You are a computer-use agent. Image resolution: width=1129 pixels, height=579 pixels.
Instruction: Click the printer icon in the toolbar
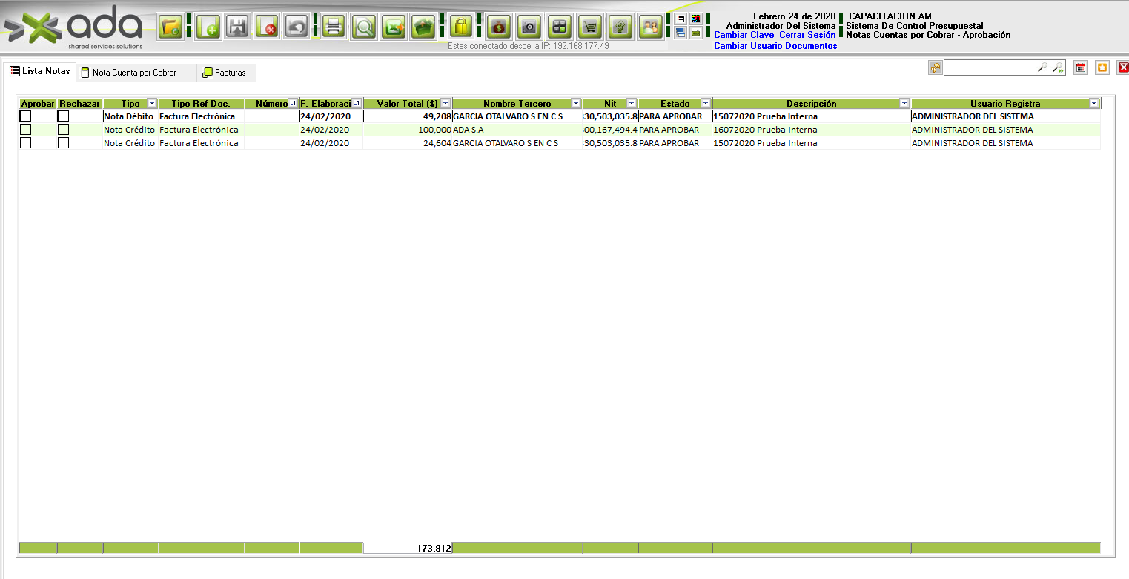tap(334, 27)
